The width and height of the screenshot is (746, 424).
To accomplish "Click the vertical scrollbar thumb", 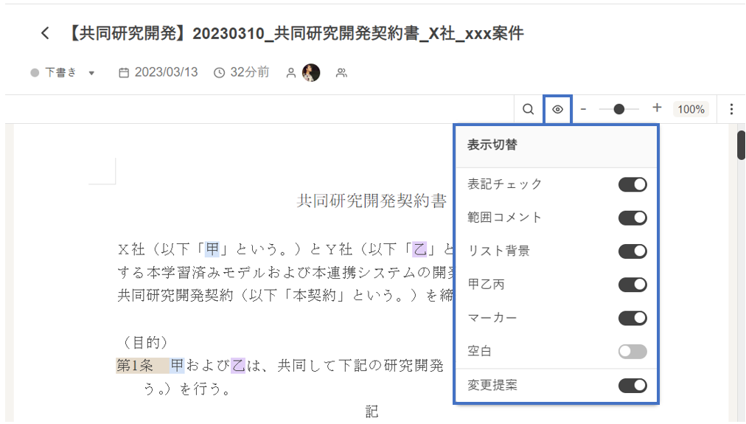I will pos(741,145).
